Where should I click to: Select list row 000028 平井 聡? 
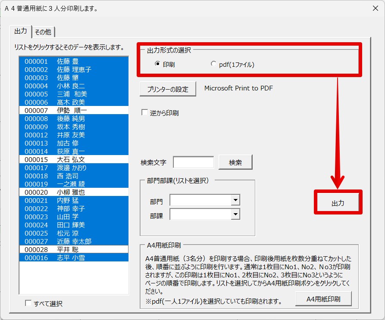coord(74,250)
